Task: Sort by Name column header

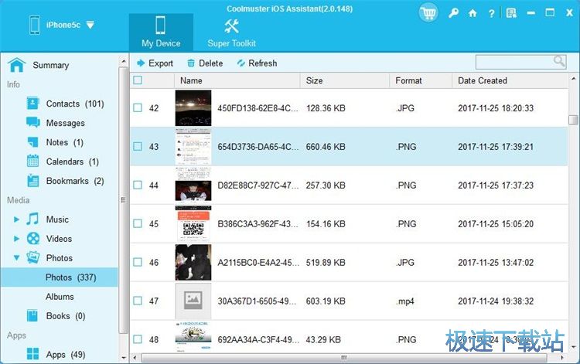Action: click(237, 80)
